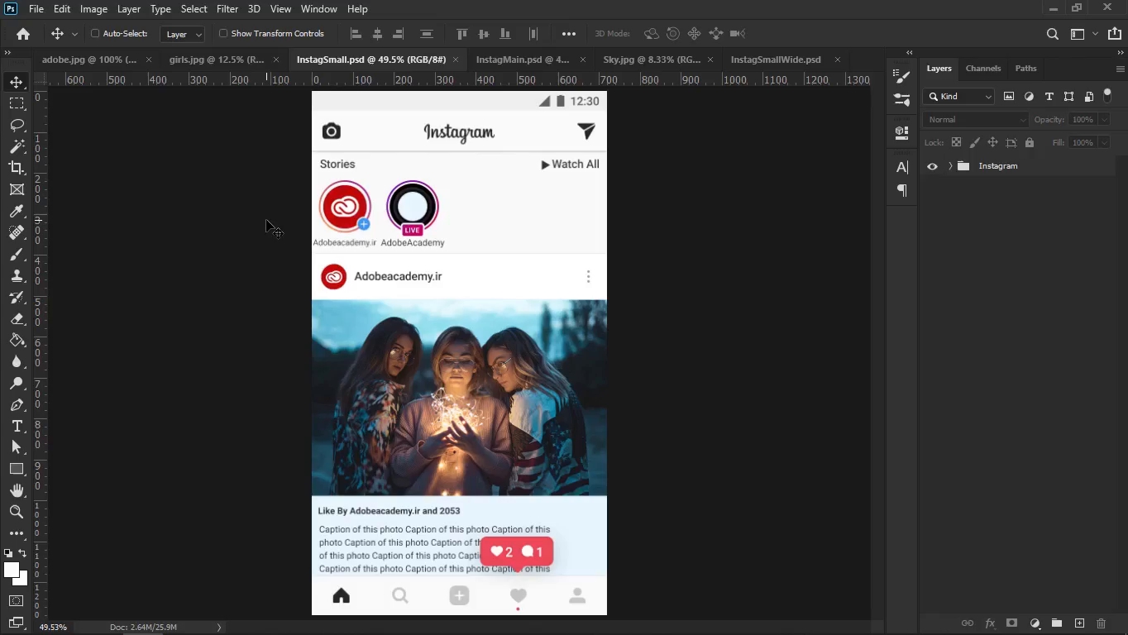Click the create new layer icon
The height and width of the screenshot is (635, 1128).
point(1079,623)
